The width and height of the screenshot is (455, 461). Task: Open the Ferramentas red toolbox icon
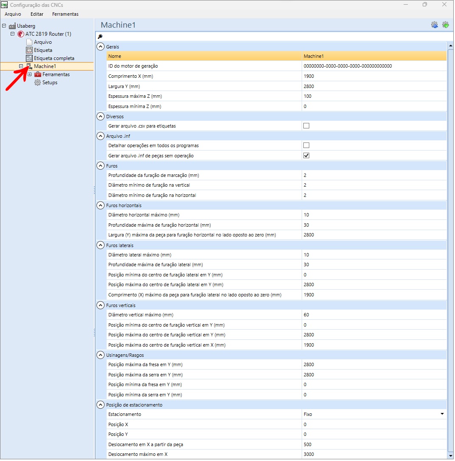tap(38, 75)
